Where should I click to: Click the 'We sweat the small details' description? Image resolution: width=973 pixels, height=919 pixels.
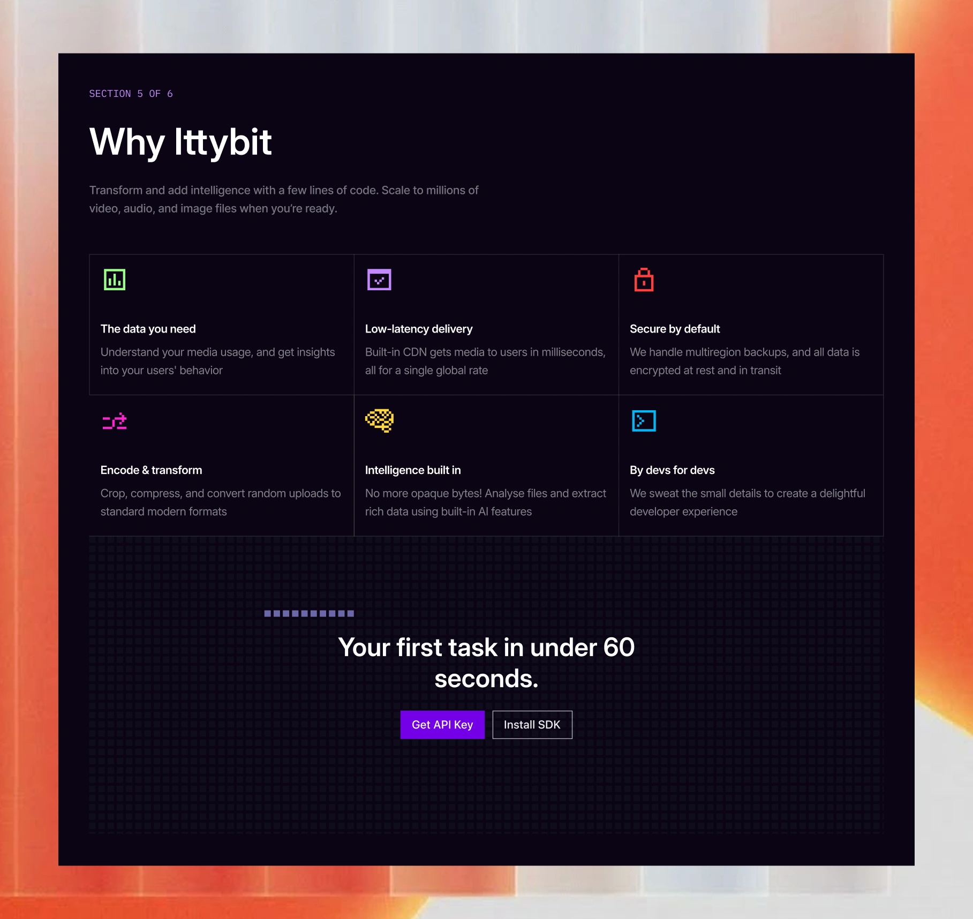click(x=748, y=502)
